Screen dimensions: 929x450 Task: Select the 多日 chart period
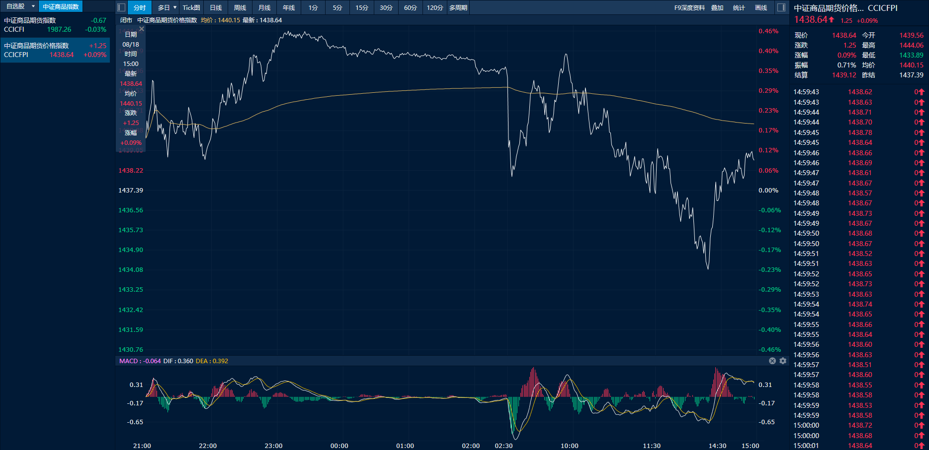(164, 7)
